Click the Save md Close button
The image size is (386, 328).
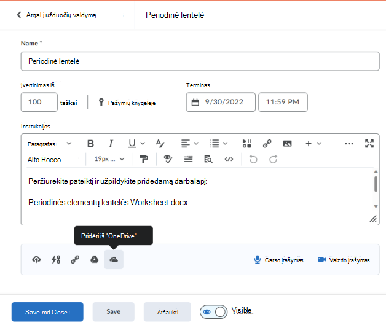(47, 312)
